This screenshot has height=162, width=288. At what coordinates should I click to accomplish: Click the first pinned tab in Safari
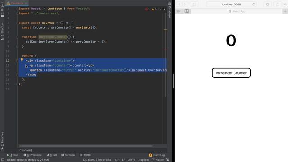[179, 11]
